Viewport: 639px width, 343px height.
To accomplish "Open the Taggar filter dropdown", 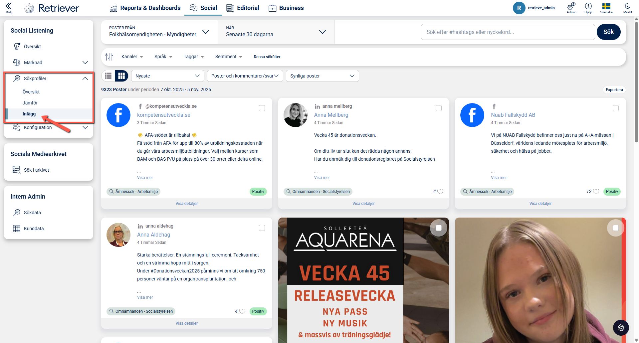I will (194, 57).
